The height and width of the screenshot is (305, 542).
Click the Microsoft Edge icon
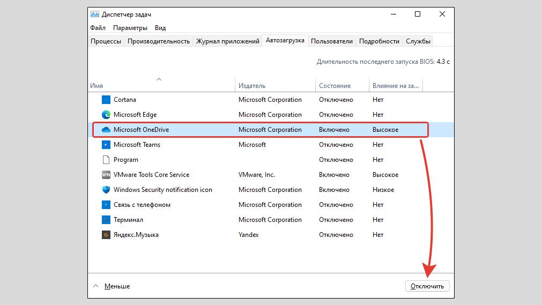tap(106, 115)
